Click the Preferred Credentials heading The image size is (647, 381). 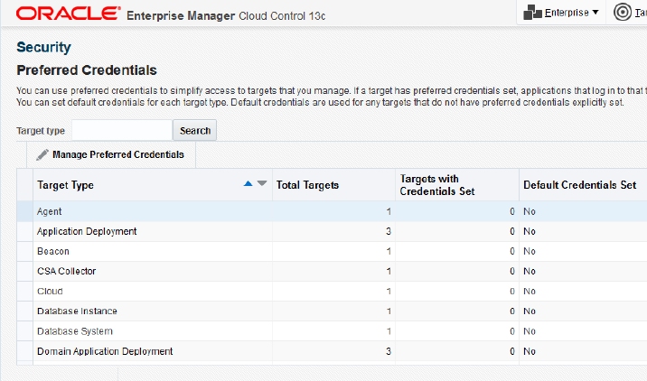[87, 70]
